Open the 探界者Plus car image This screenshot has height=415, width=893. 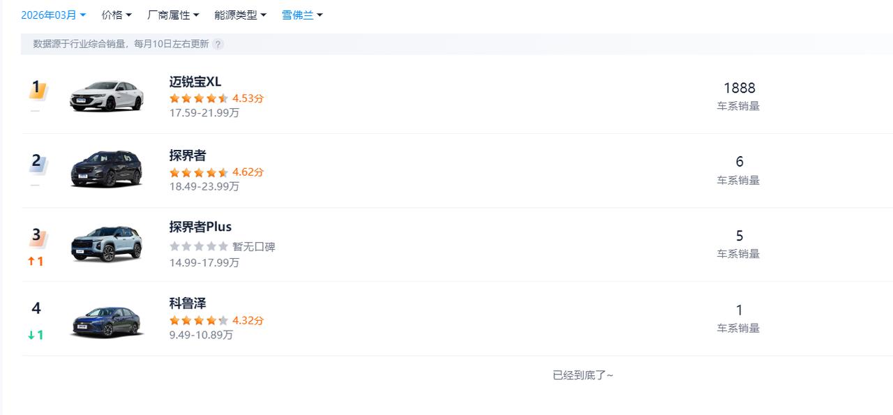(x=107, y=243)
